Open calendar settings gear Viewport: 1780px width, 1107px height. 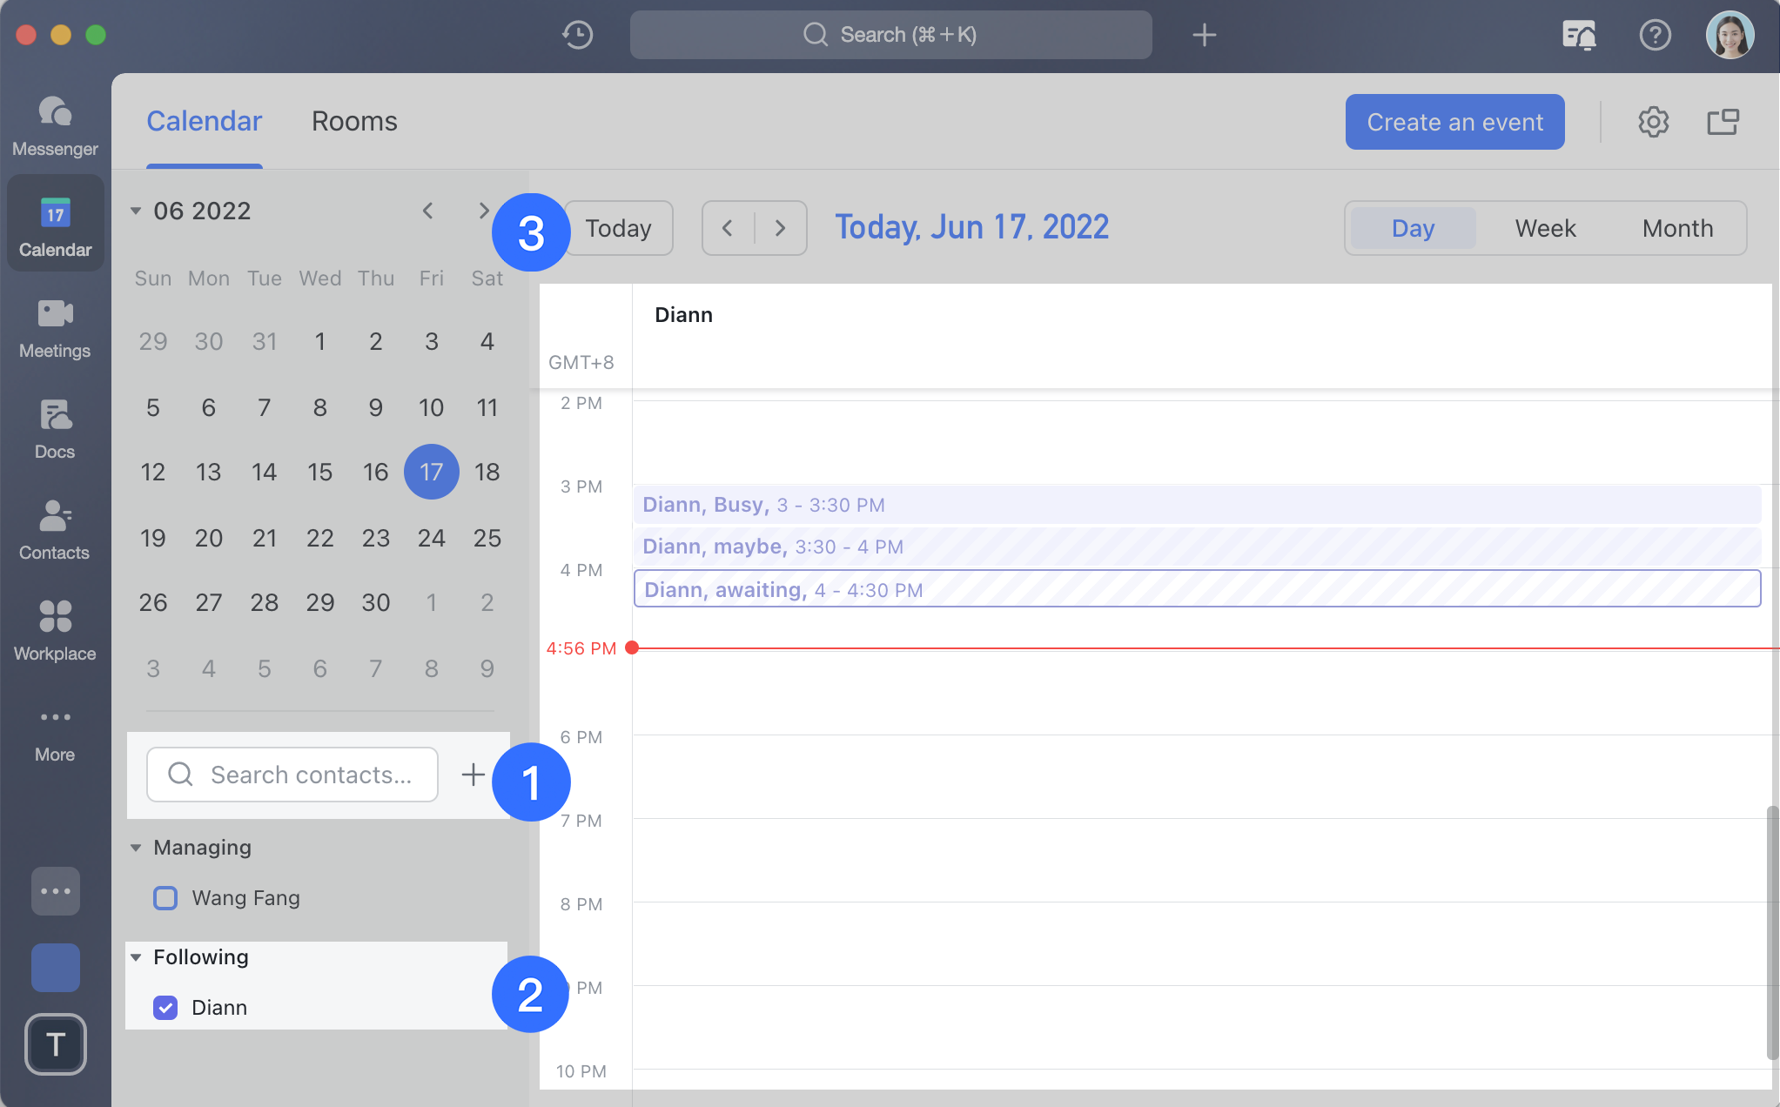tap(1652, 122)
